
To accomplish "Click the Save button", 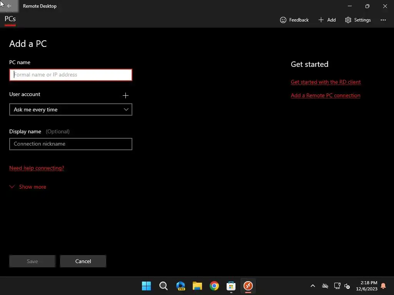I will tap(32, 261).
